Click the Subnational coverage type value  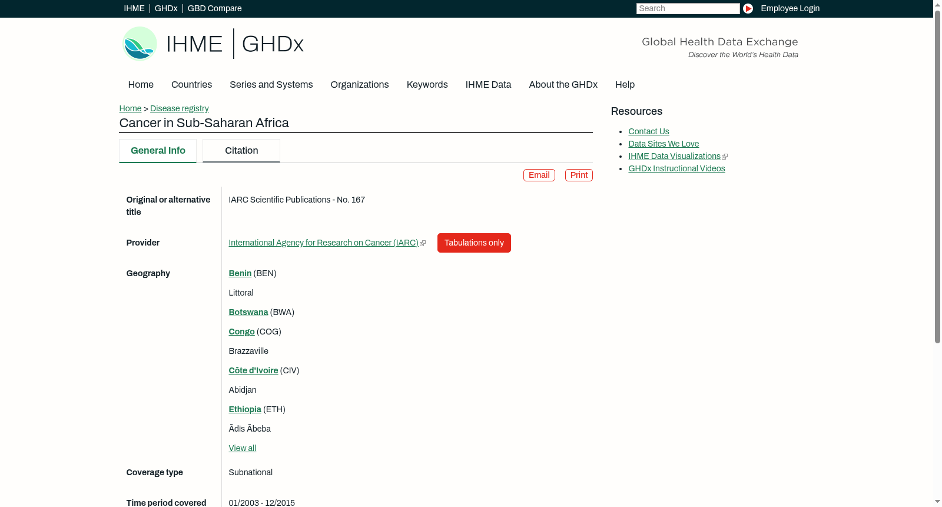[251, 472]
